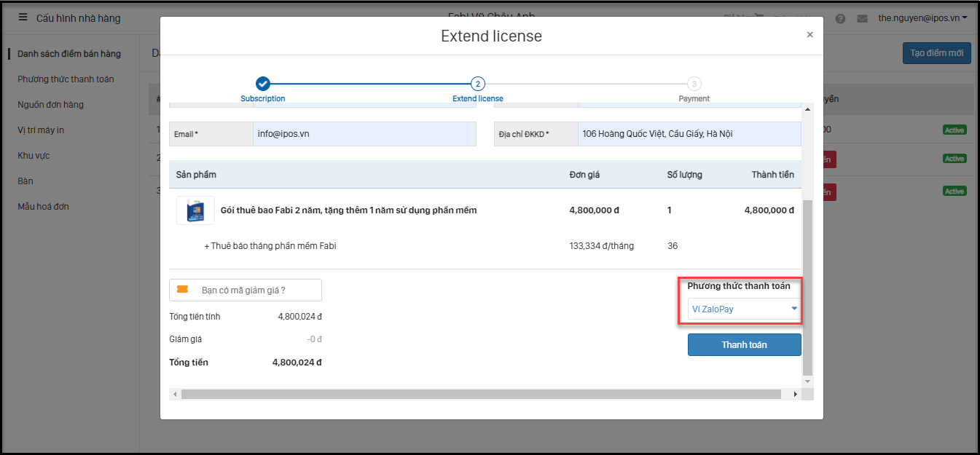Open the hamburger menu icon
980x455 pixels.
click(x=23, y=17)
